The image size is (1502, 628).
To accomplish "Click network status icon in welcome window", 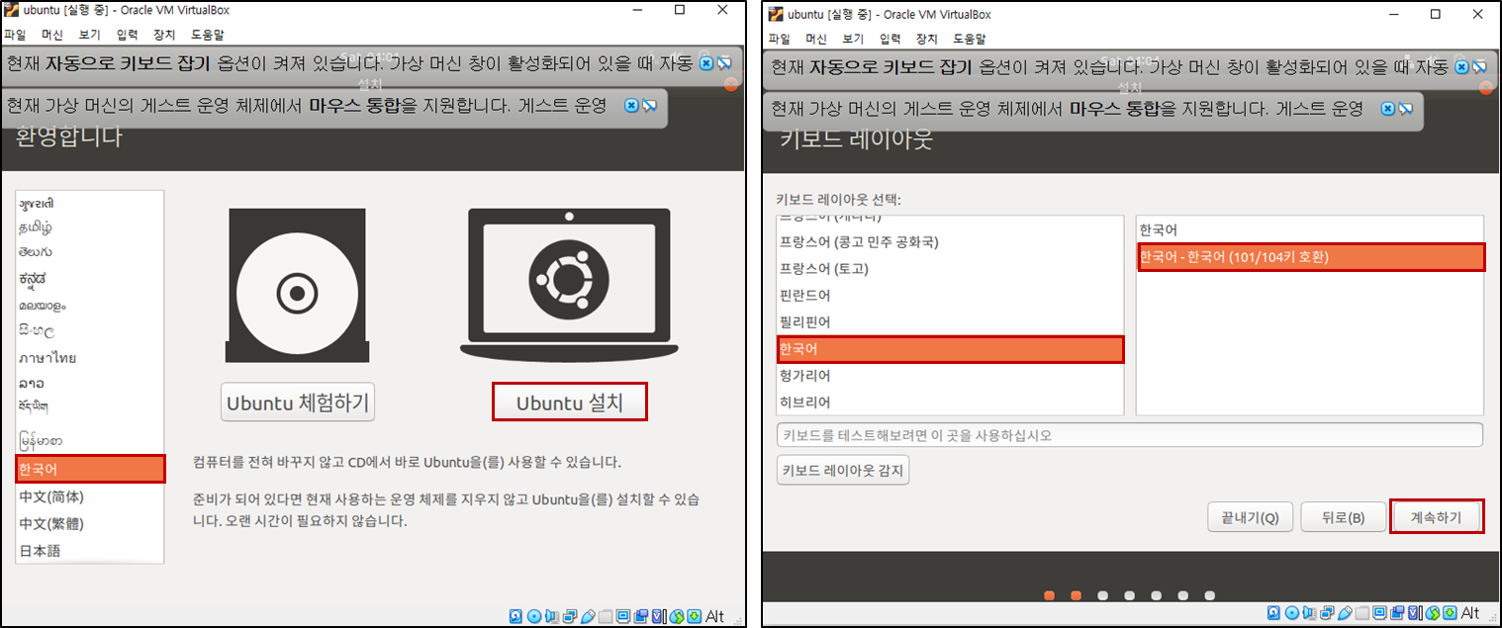I will (x=570, y=616).
